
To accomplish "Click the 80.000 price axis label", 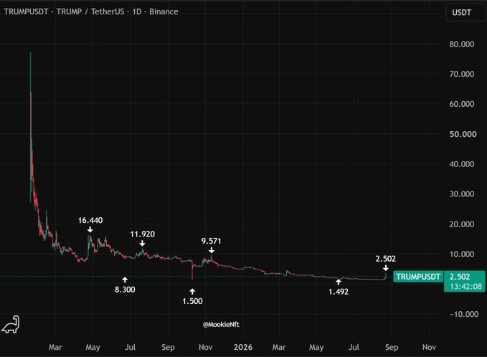I will [x=461, y=44].
